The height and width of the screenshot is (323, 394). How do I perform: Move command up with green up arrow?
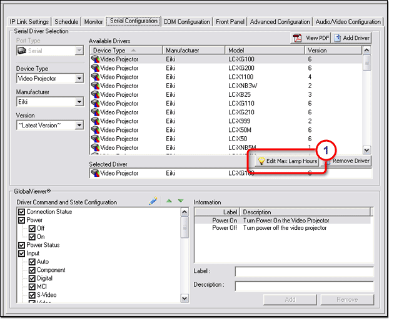point(169,201)
